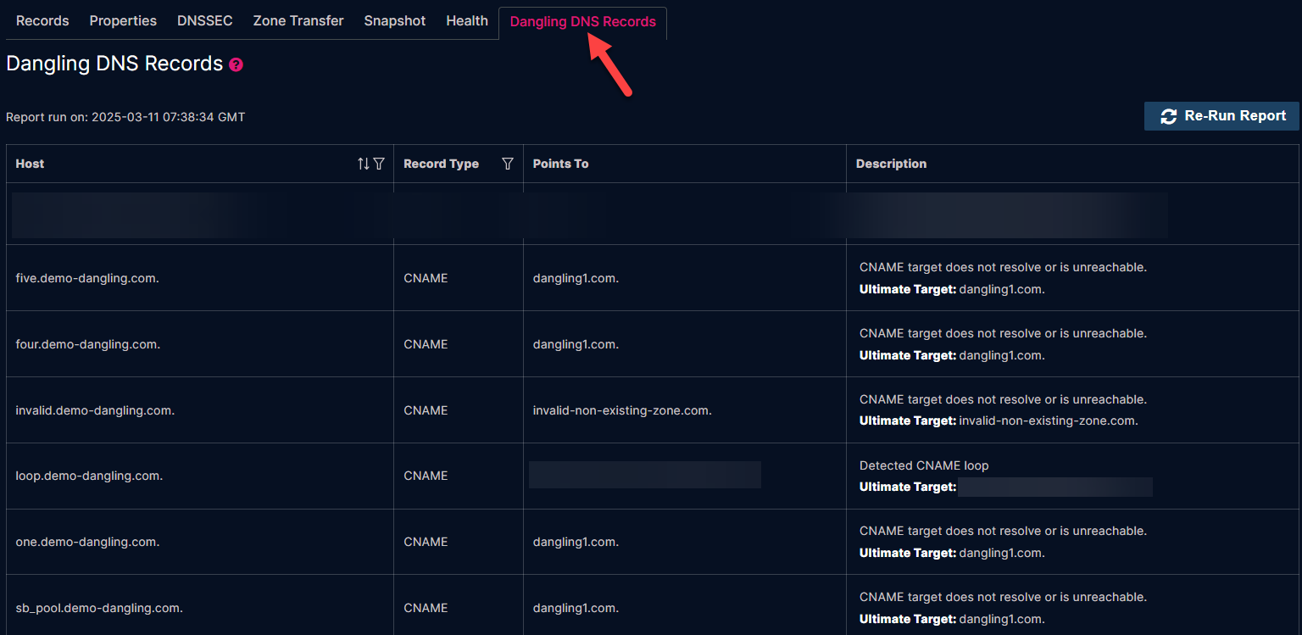Select the Zone Transfer tab

tap(298, 21)
